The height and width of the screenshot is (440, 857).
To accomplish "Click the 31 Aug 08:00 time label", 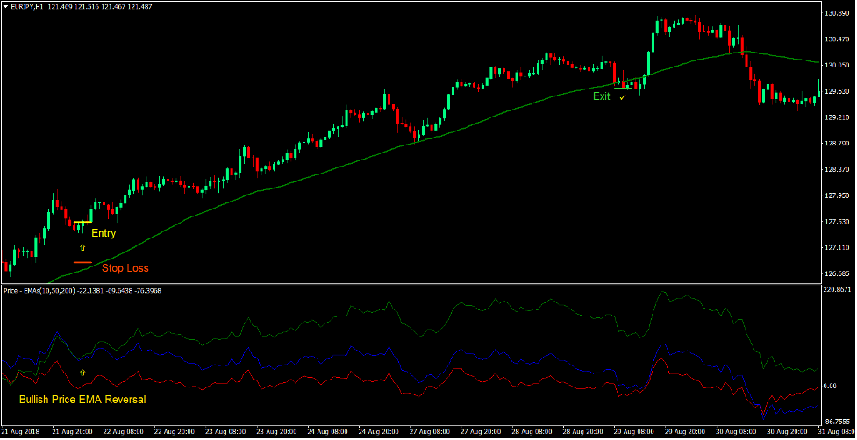I will tap(838, 431).
